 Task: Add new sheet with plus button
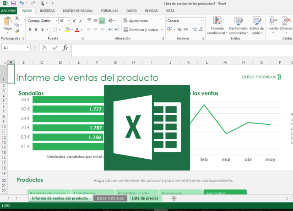tap(174, 199)
